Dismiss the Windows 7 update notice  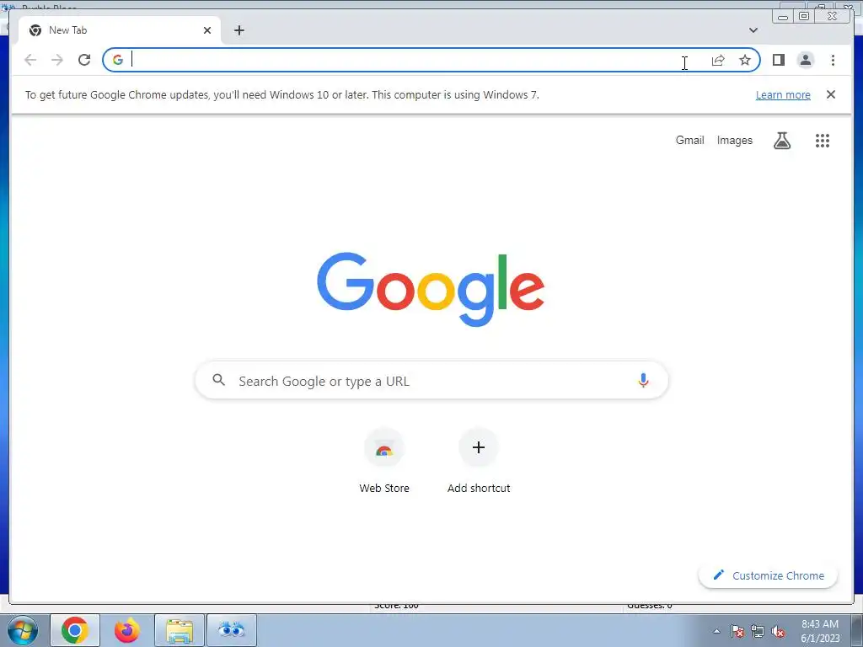tap(830, 94)
